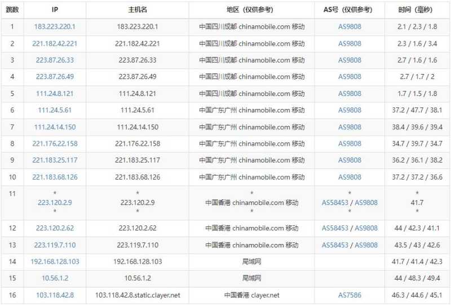This screenshot has width=451, height=305.
Task: Open IP link 183.223.220.1
Action: pos(55,27)
